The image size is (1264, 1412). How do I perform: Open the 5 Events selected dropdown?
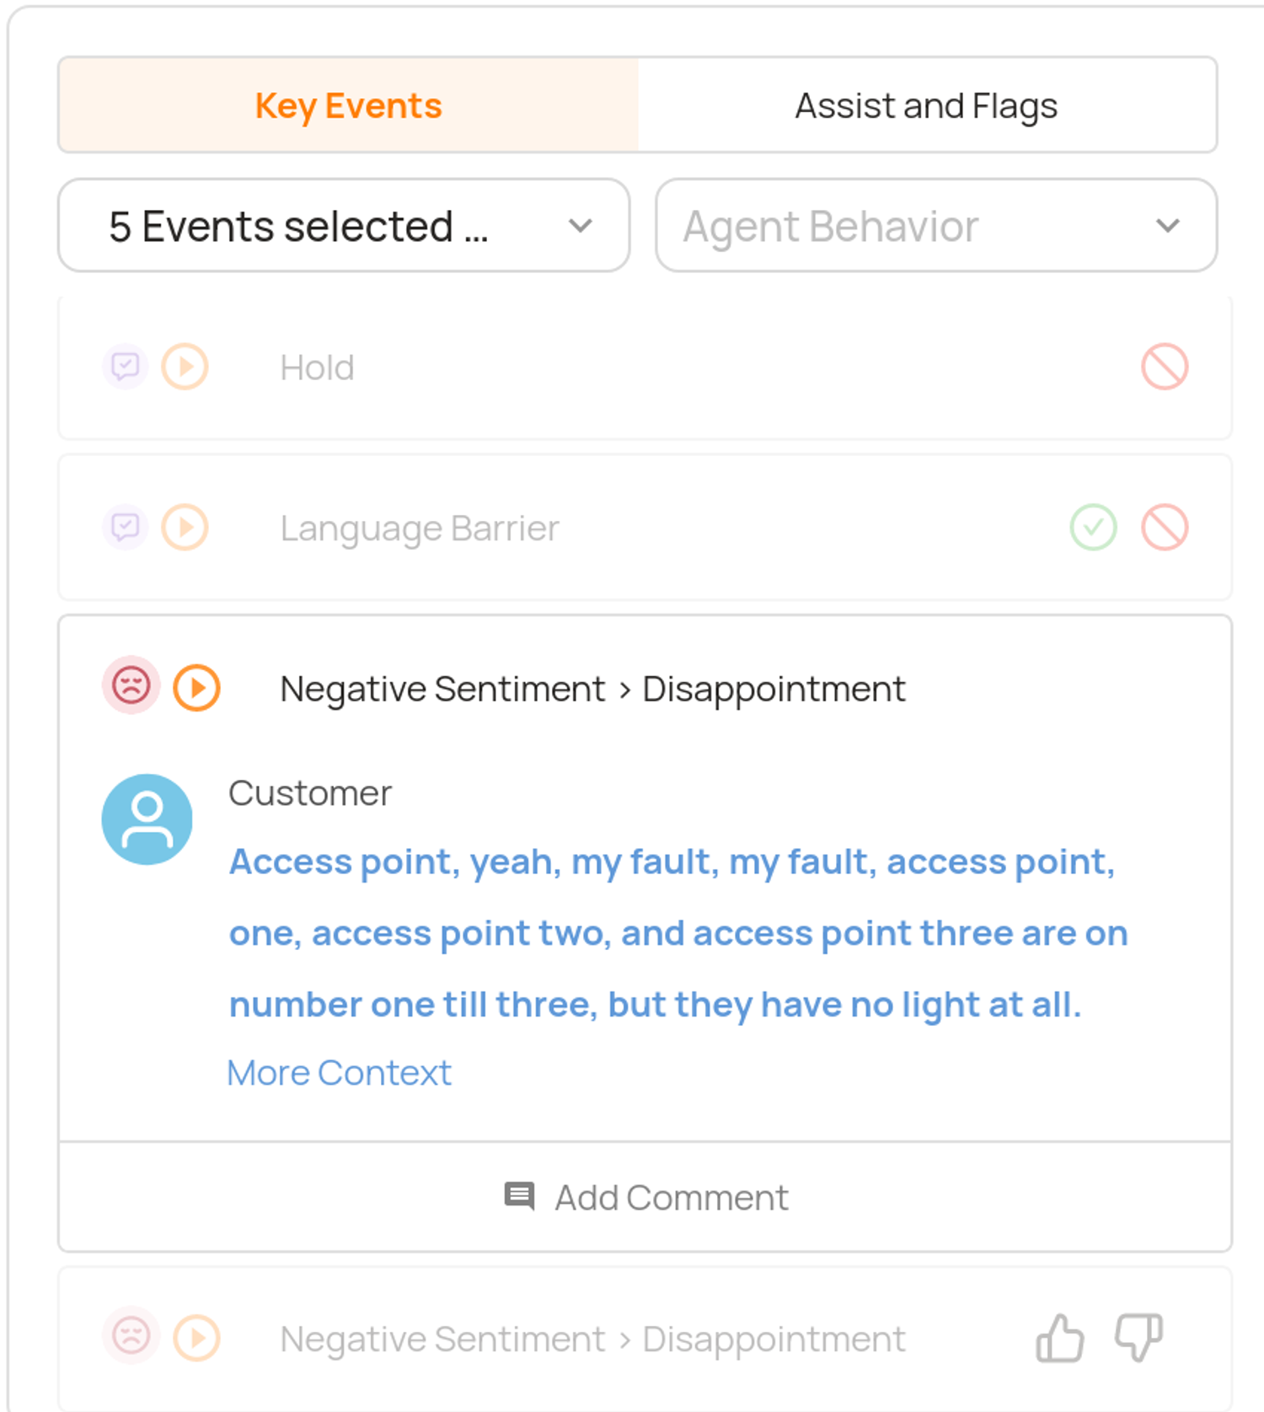click(x=344, y=226)
